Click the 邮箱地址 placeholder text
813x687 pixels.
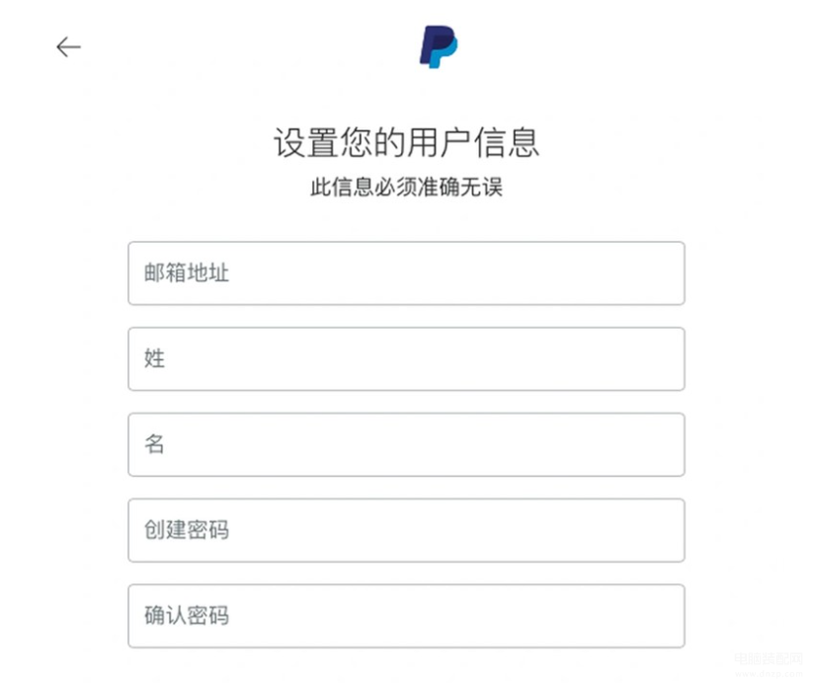(187, 273)
